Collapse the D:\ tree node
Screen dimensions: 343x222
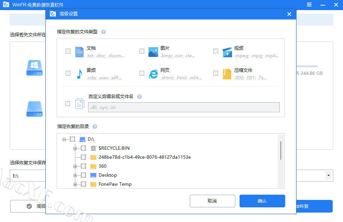(x=64, y=139)
